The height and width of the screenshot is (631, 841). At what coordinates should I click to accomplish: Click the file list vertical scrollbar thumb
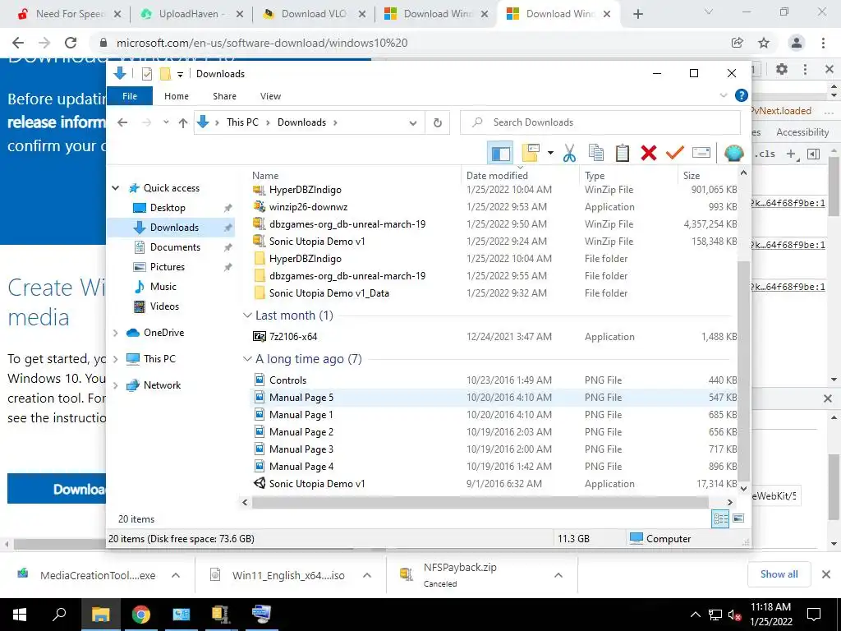[x=743, y=371]
